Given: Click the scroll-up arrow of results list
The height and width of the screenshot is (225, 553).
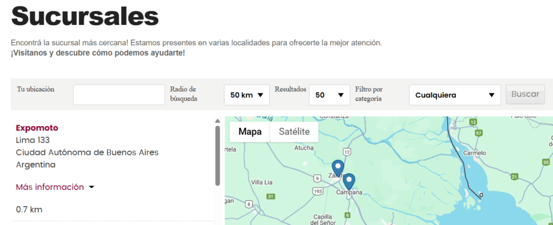Looking at the screenshot, I should (x=218, y=121).
